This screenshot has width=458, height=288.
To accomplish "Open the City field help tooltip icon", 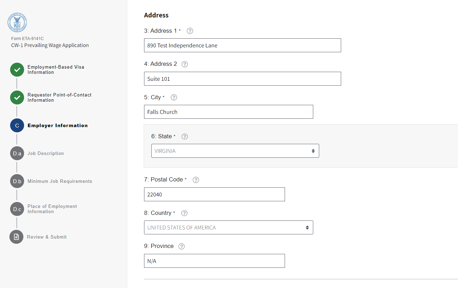I will tap(174, 98).
